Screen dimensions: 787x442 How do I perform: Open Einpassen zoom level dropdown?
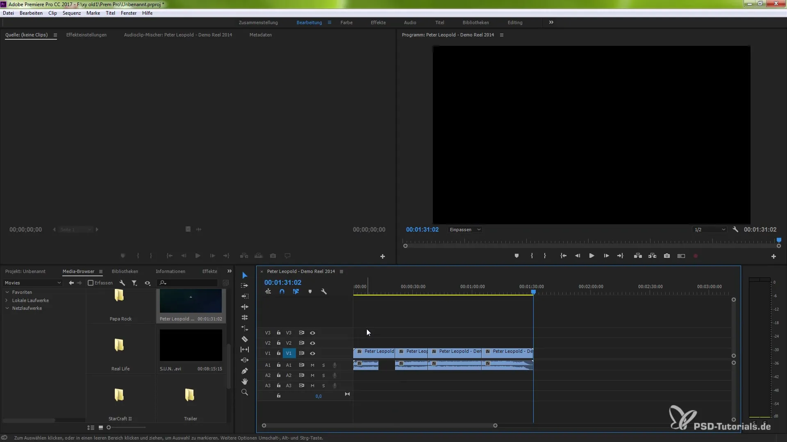click(465, 230)
